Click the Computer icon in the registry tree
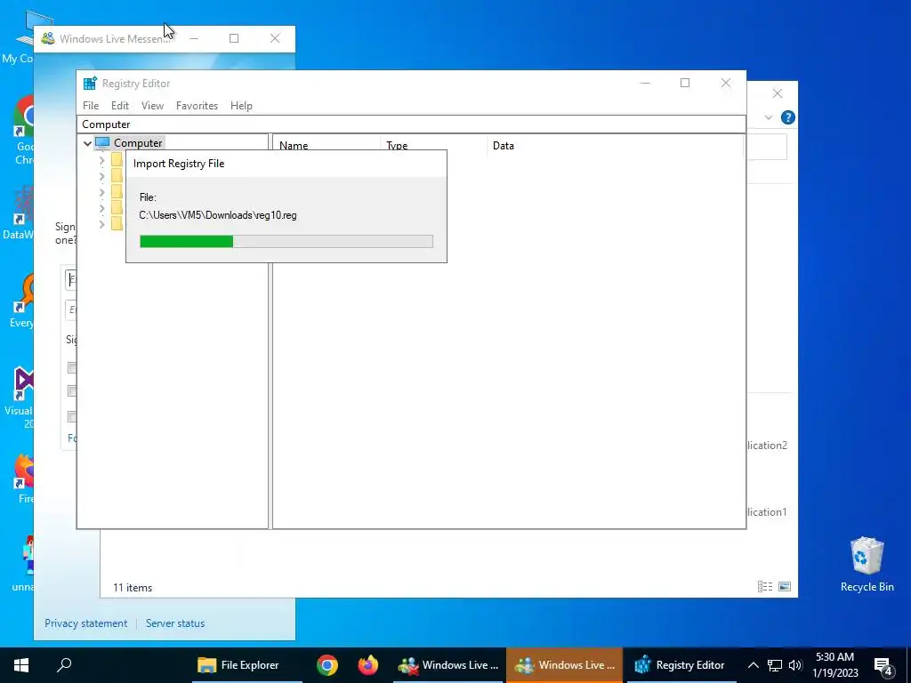The height and width of the screenshot is (683, 911). (102, 143)
